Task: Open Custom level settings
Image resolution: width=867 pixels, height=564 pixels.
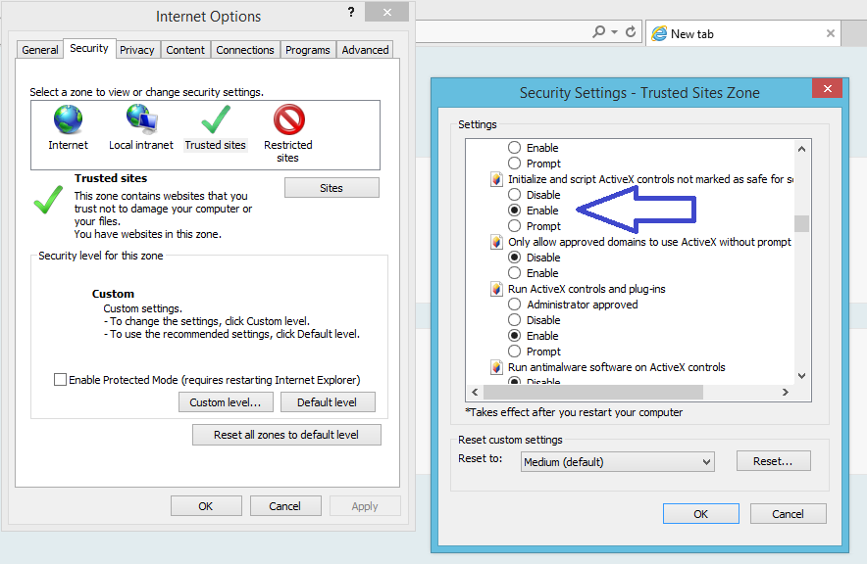Action: [x=226, y=402]
